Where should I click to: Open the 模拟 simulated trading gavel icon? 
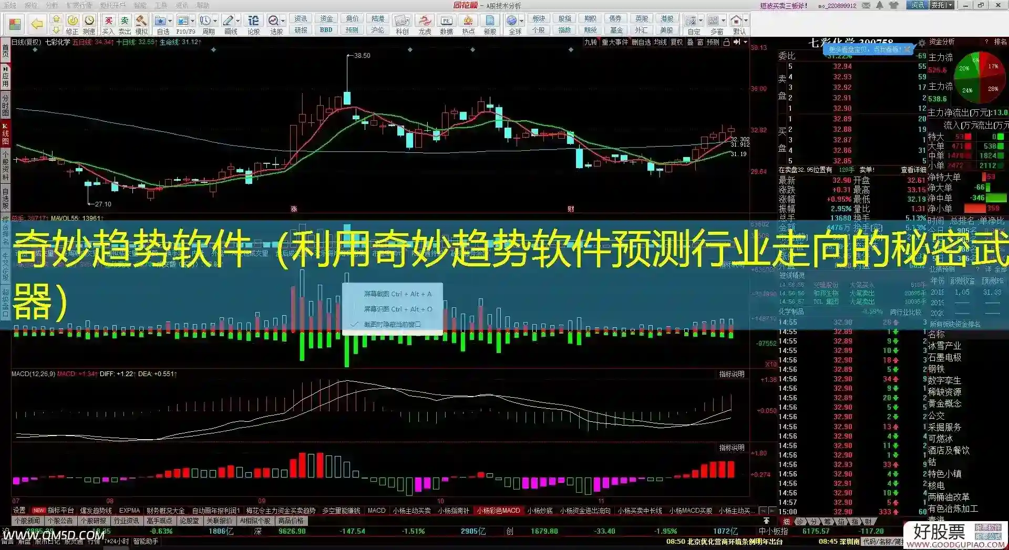(x=141, y=25)
